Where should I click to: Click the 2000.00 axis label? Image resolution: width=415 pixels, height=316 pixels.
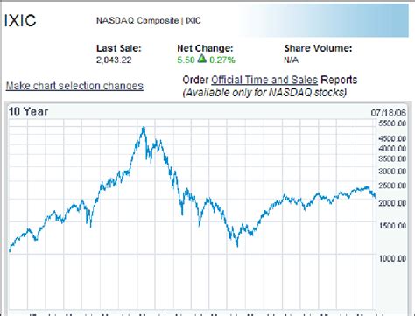392,203
